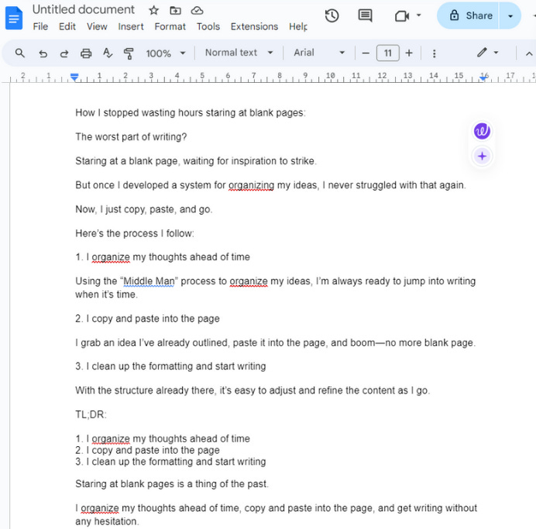Click the move to folder icon
Screen dimensions: 536x529
coord(175,10)
